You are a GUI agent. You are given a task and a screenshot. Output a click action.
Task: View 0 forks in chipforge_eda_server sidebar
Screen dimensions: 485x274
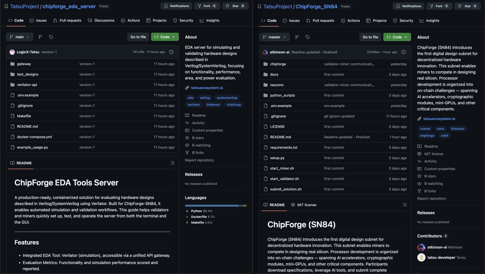coord(198,152)
